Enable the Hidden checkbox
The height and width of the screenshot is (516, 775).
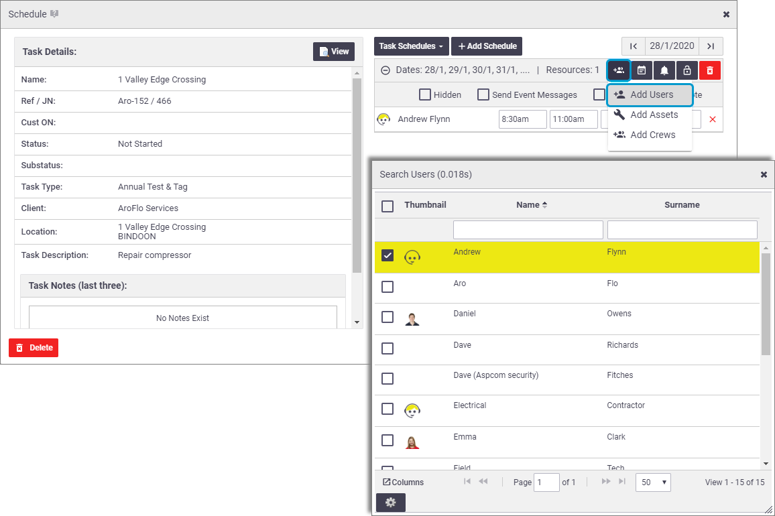tap(424, 94)
